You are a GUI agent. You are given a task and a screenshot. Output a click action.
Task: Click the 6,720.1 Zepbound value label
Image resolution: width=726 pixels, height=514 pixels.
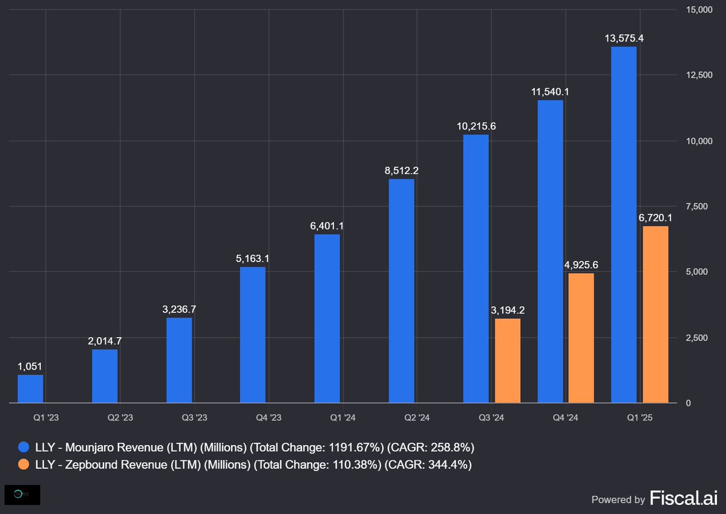pos(656,217)
